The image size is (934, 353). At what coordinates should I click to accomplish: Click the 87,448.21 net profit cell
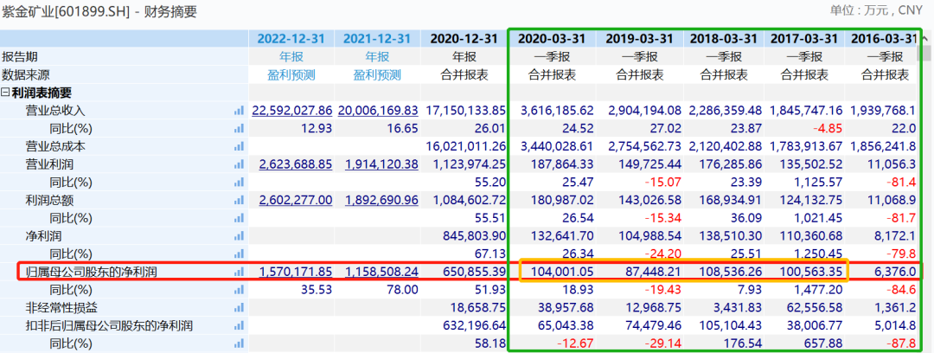654,272
